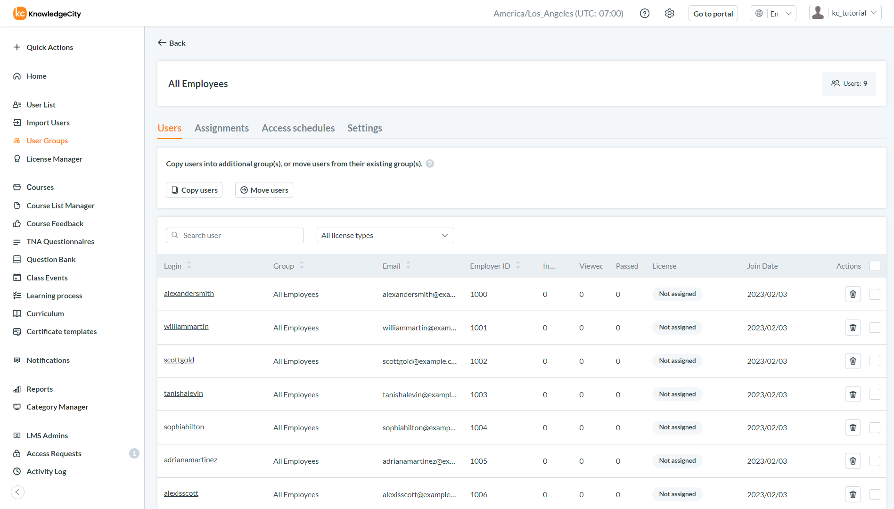
Task: Switch to the Assignments tab
Action: (x=221, y=128)
